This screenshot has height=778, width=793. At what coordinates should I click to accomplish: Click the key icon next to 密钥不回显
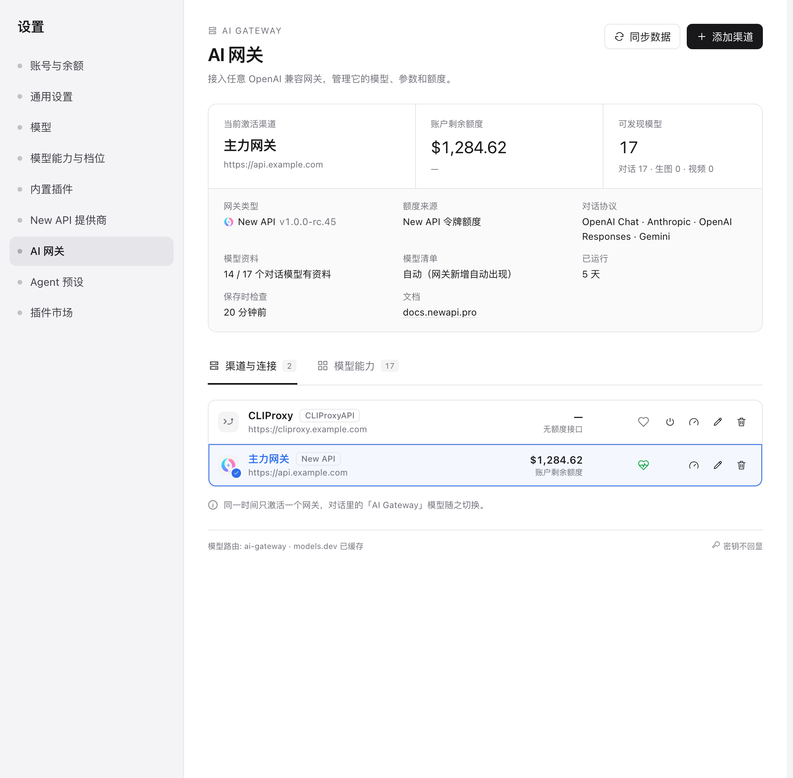pos(716,545)
